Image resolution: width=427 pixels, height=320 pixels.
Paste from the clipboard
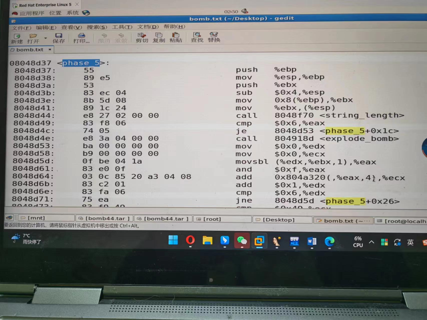coord(175,37)
